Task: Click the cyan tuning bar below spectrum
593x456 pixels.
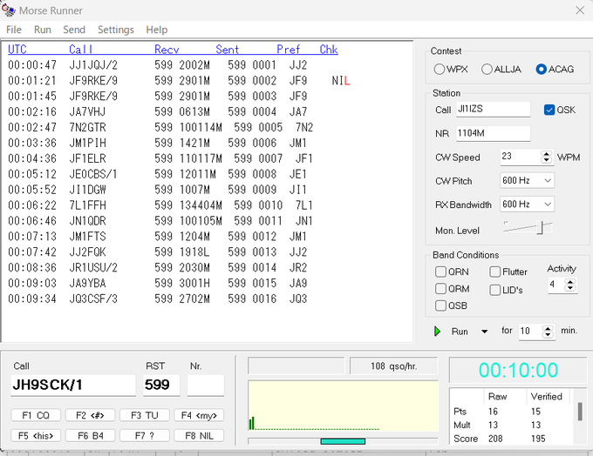Action: (343, 441)
